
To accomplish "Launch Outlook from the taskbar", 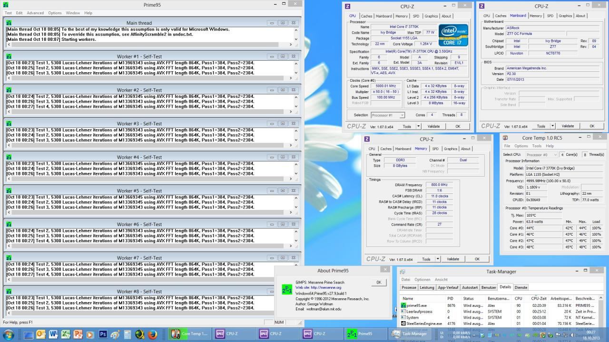I will pyautogui.click(x=41, y=334).
